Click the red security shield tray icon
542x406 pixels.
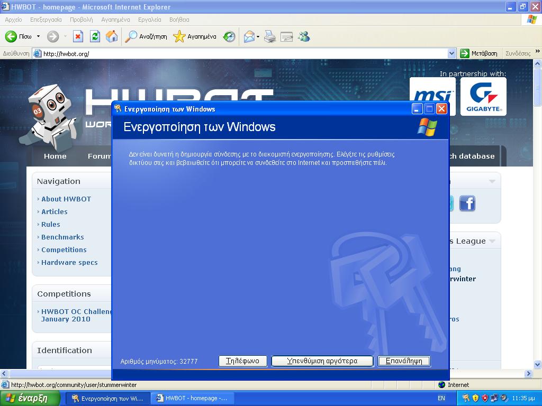coord(485,399)
